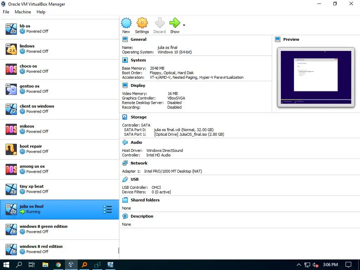Click the System section header
The image size is (360, 270).
[138, 60]
